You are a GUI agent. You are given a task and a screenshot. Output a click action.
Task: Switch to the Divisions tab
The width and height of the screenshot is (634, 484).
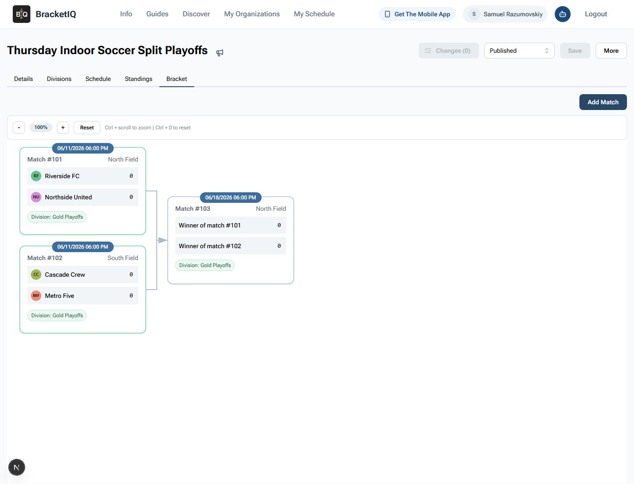coord(59,79)
